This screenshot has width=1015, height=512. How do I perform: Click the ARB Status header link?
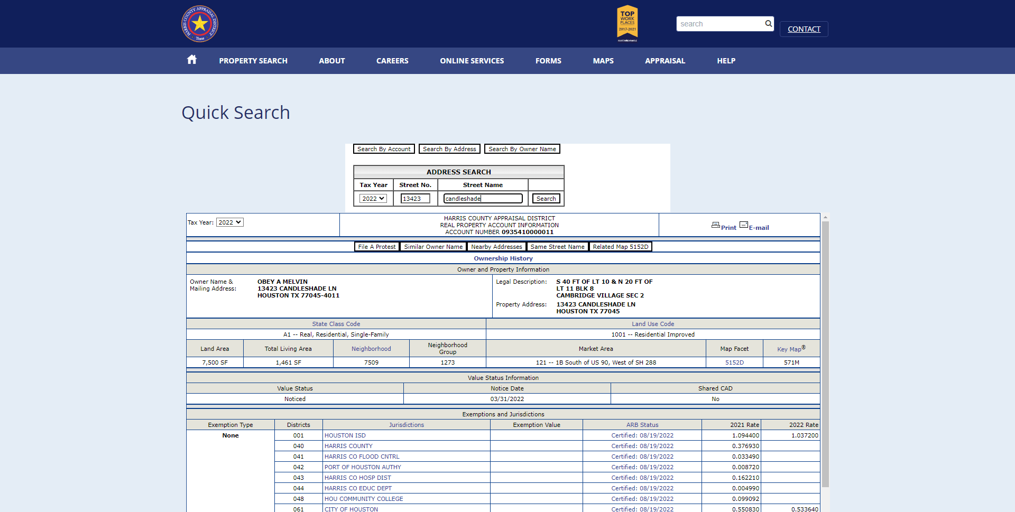[642, 425]
